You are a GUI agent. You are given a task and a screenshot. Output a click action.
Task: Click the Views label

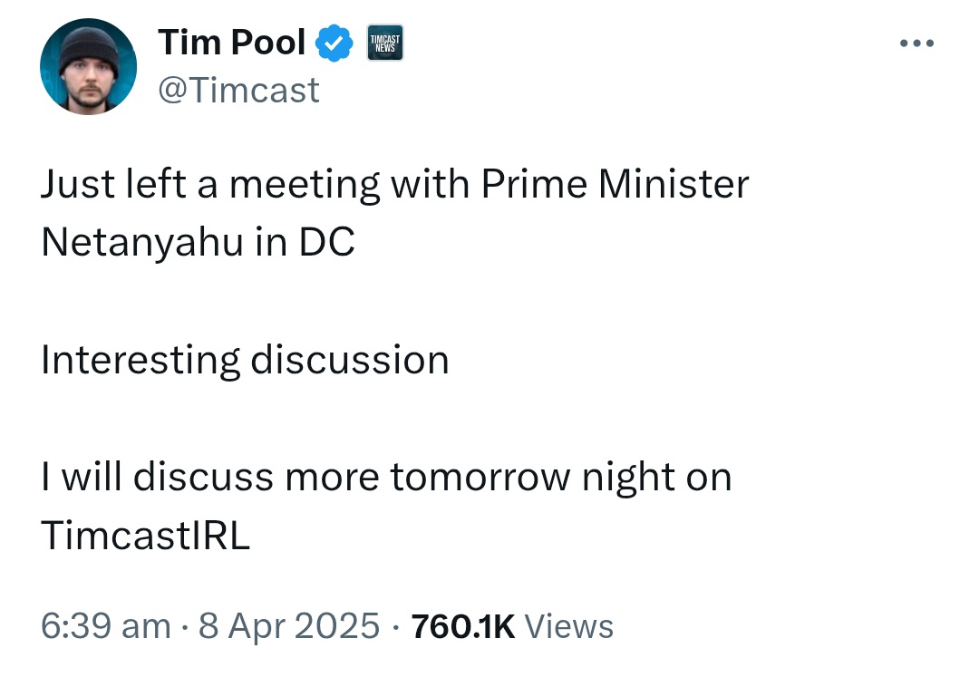point(568,626)
